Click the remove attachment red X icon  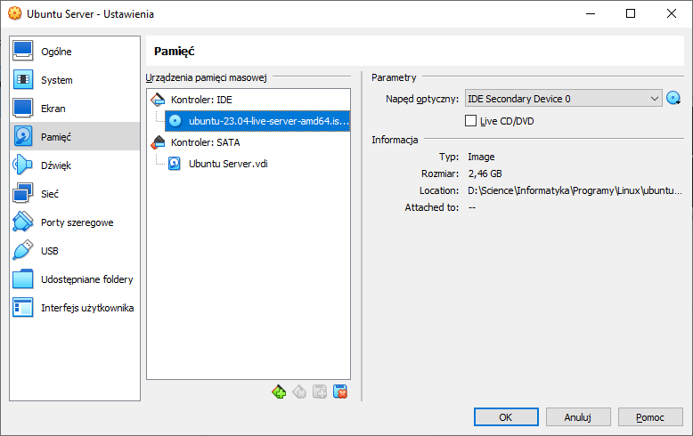pos(340,392)
